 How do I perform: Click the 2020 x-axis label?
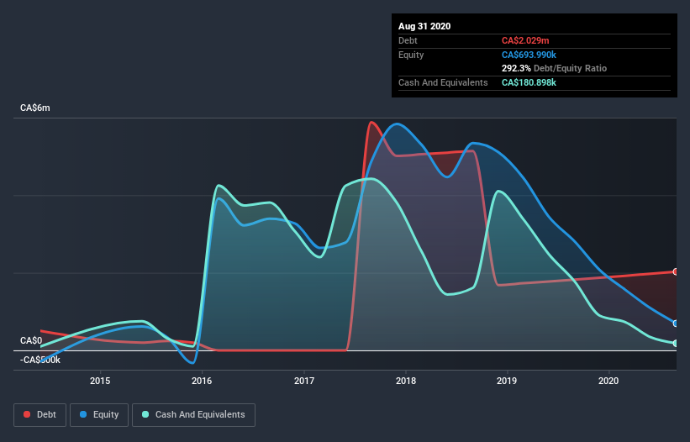click(x=608, y=381)
